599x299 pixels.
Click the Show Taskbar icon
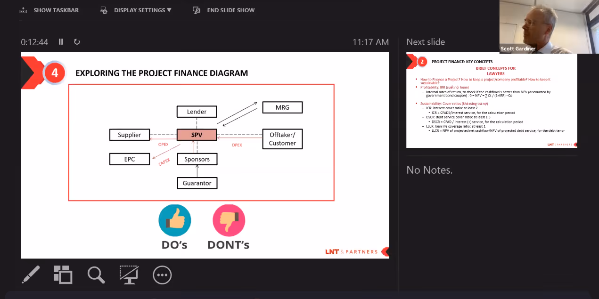tap(23, 10)
